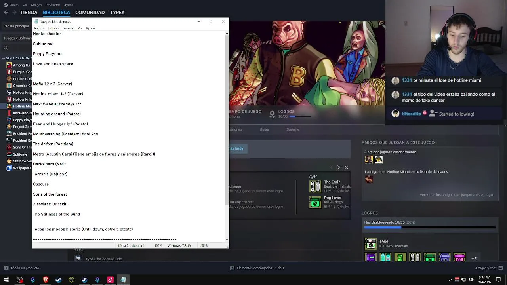
Task: Open TikTok app from the taskbar
Action: coord(110,280)
